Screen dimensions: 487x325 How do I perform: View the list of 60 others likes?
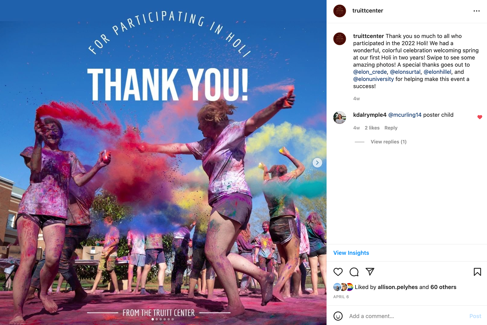(443, 287)
